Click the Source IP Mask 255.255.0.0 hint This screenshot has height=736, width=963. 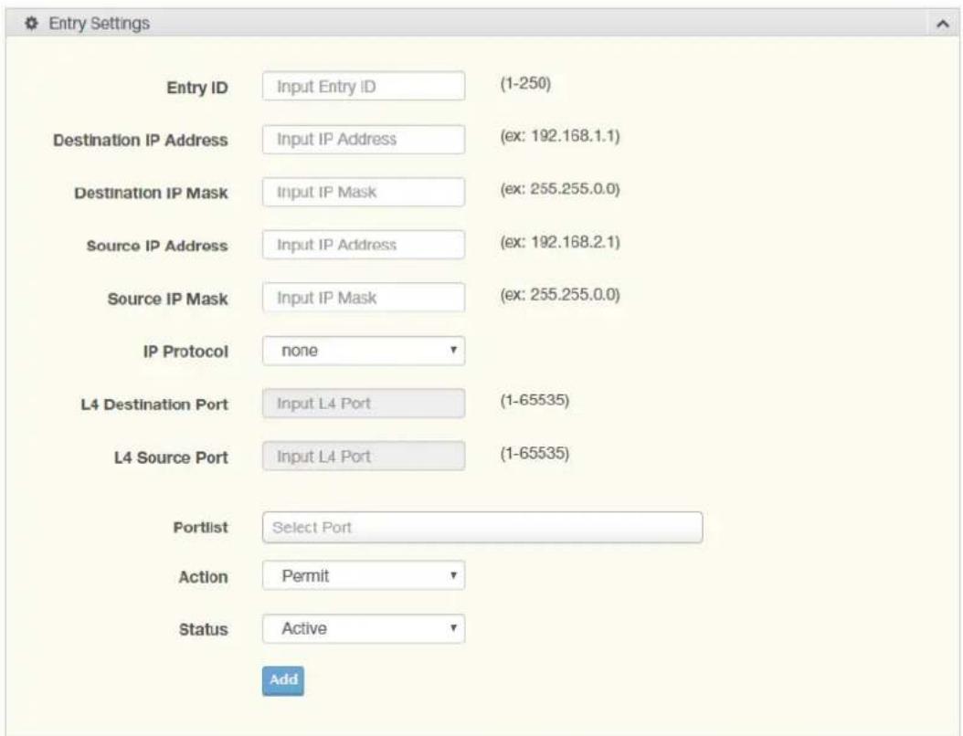point(559,295)
